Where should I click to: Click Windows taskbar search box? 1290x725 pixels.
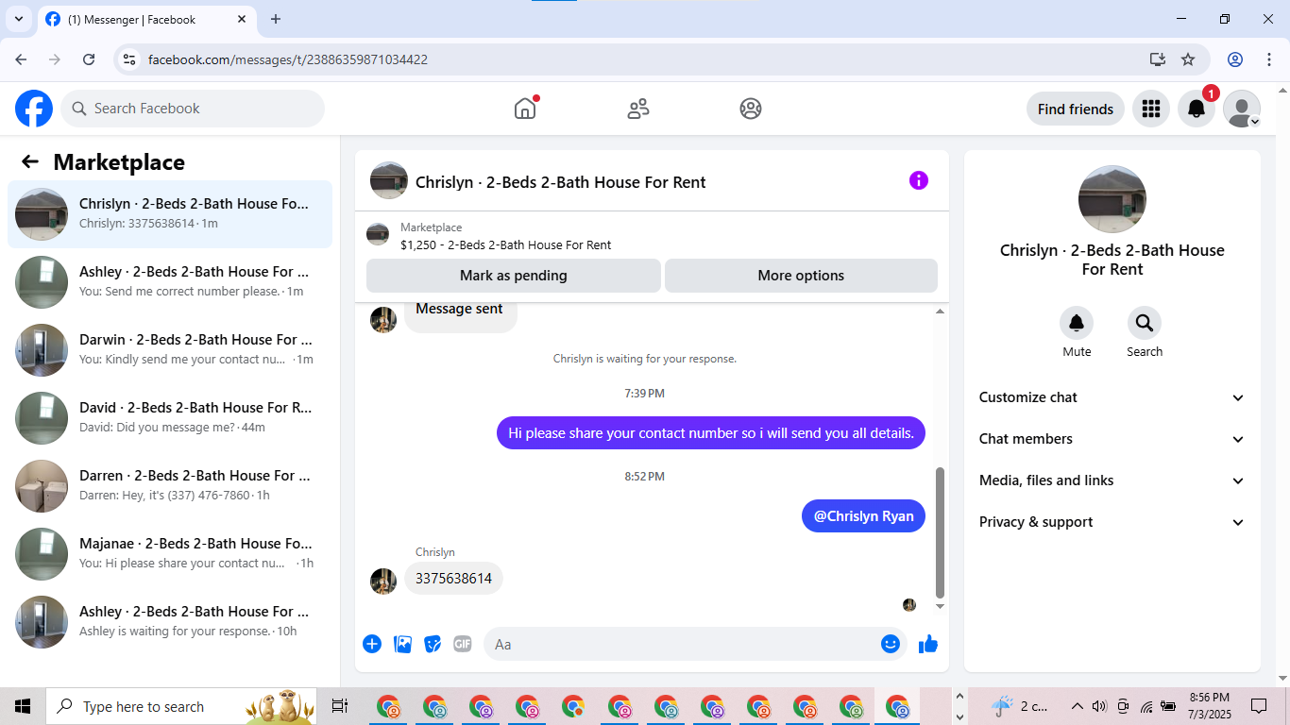coord(179,706)
